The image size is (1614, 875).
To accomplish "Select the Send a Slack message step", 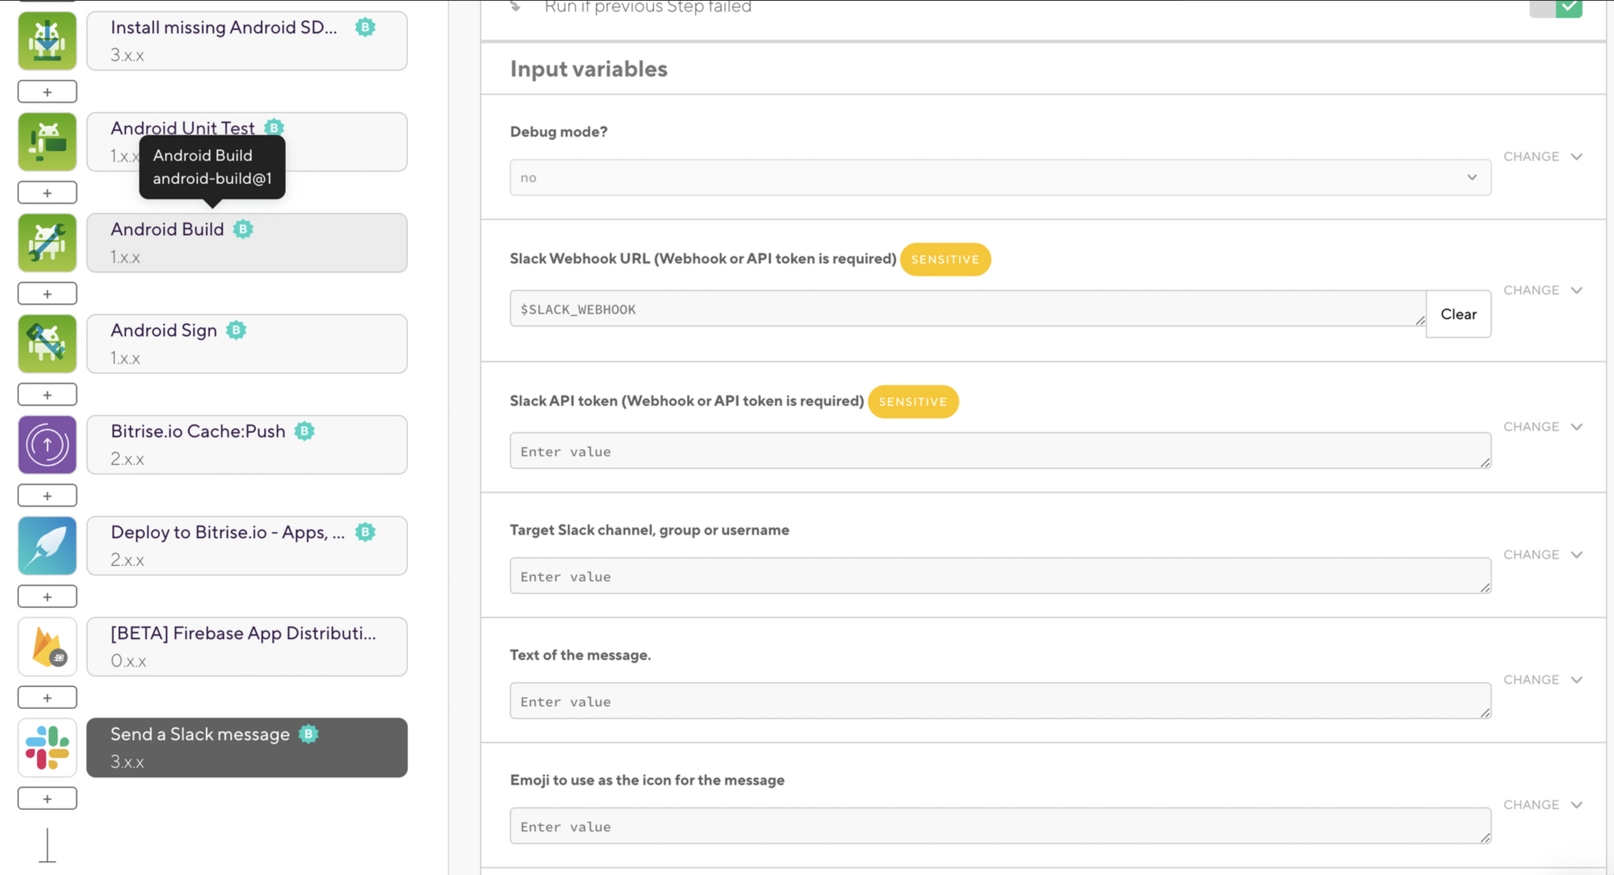I will click(247, 748).
